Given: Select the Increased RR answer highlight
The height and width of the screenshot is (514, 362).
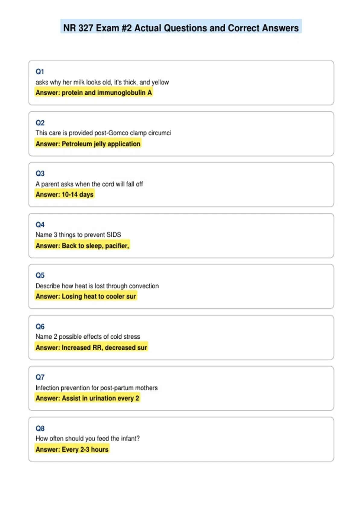Looking at the screenshot, I should [x=91, y=347].
